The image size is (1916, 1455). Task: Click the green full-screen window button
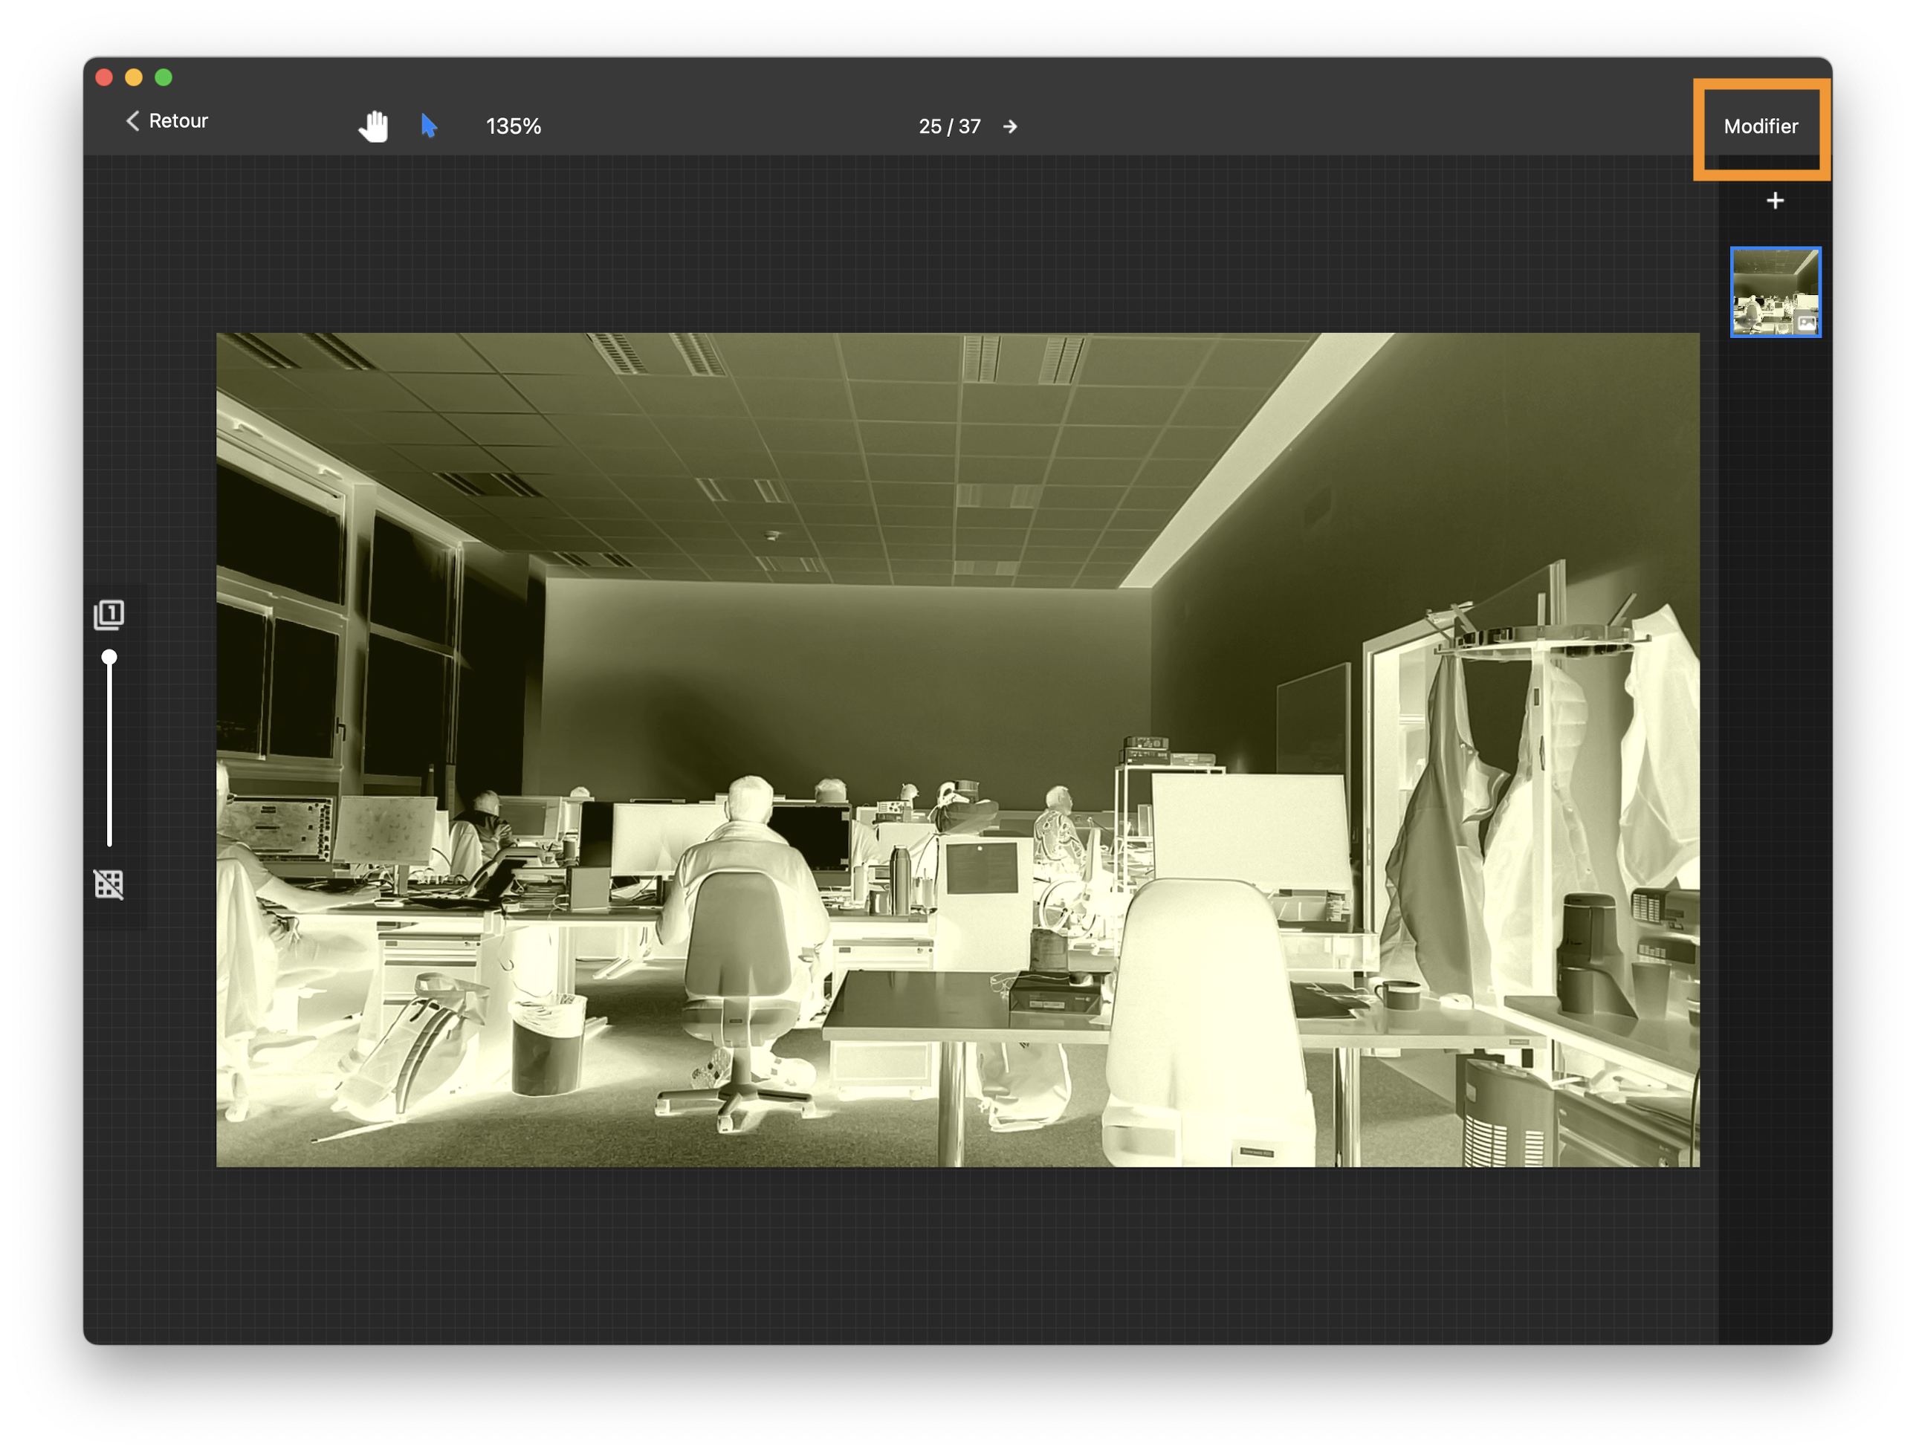(164, 77)
